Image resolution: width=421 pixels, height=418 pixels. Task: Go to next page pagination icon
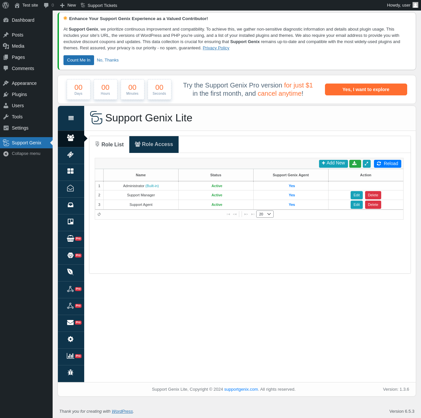pos(246,214)
